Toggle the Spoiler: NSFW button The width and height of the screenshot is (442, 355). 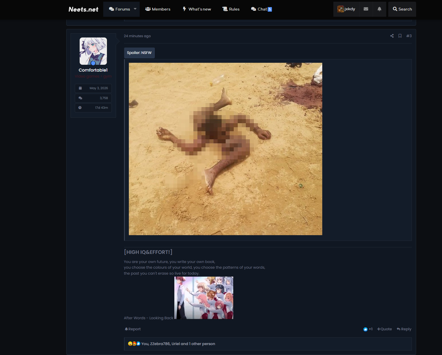[139, 53]
